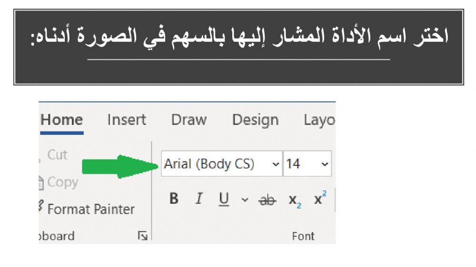
Task: Toggle Underline formatting
Action: pos(224,199)
